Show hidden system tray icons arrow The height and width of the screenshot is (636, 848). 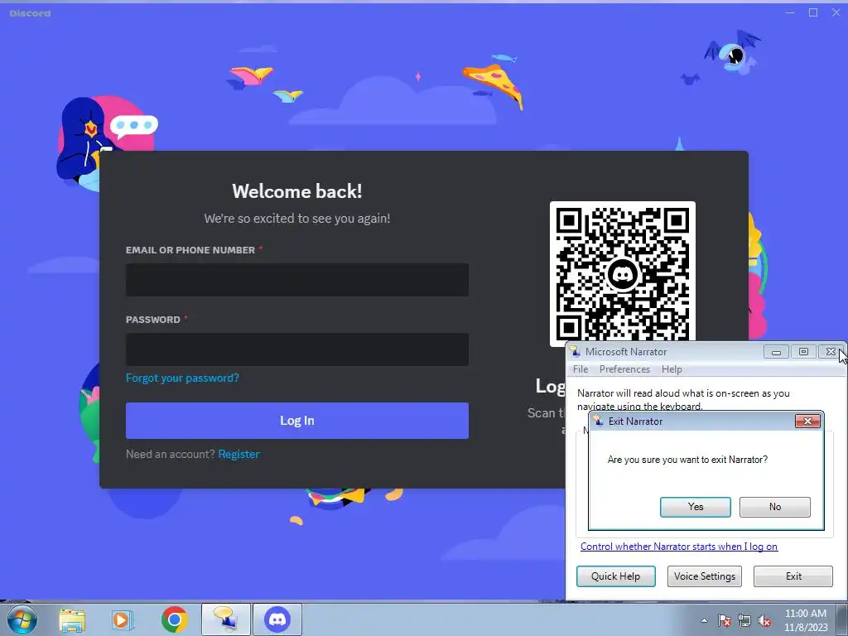click(704, 620)
